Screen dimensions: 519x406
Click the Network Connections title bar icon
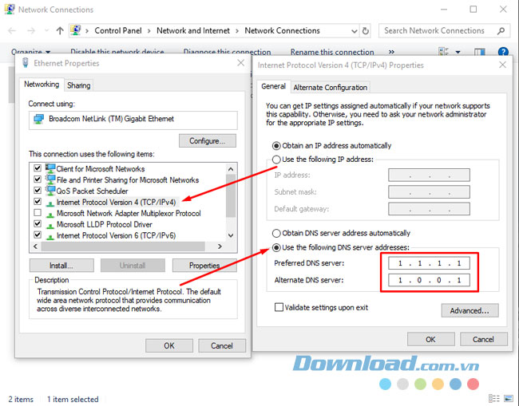[10, 9]
